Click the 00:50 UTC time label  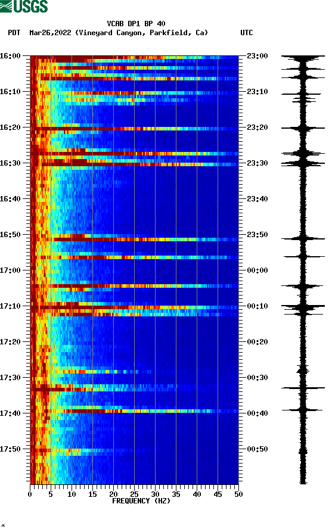(257, 449)
